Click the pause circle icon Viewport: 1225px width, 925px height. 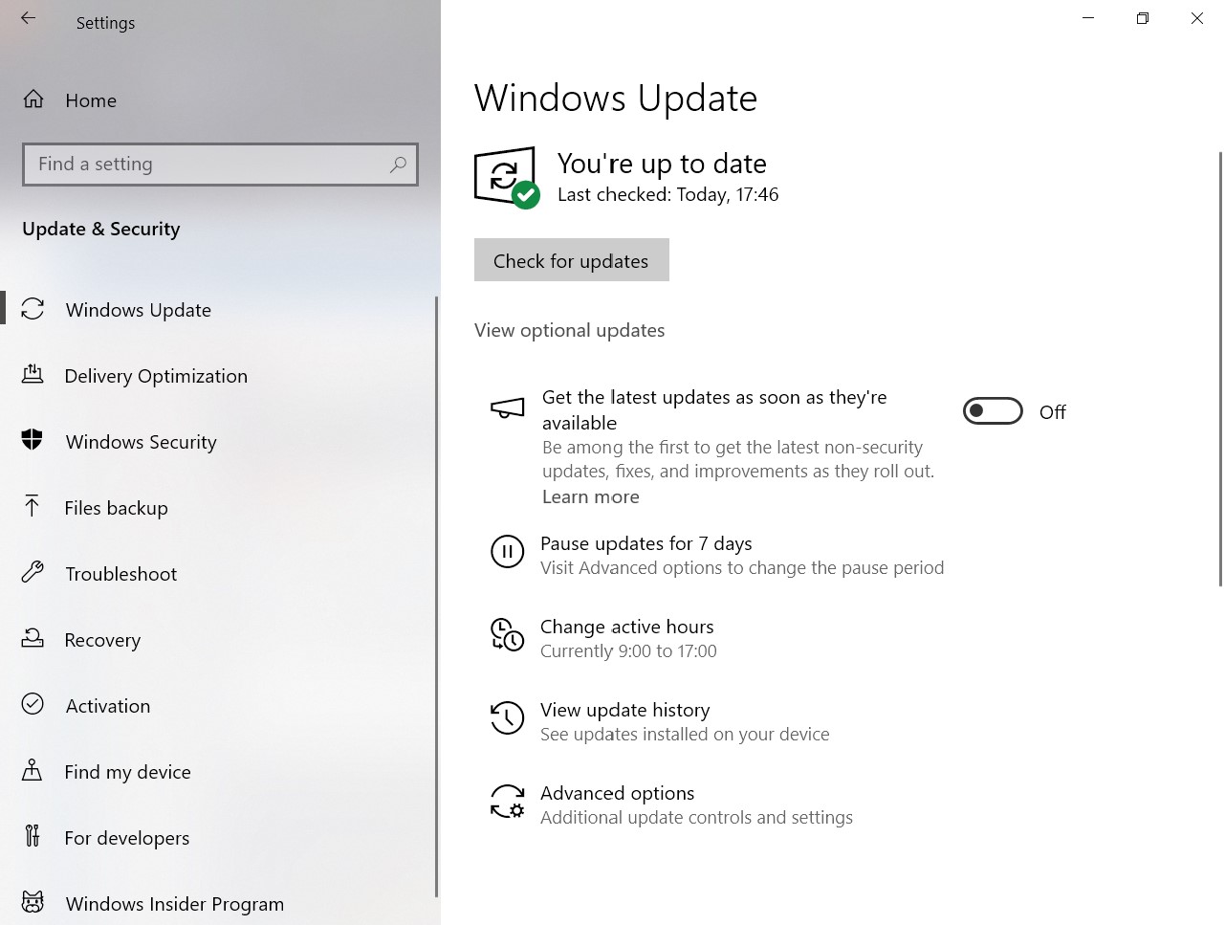[x=507, y=552]
